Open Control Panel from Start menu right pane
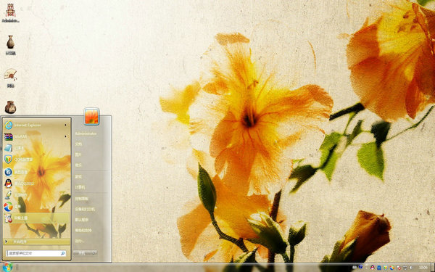This screenshot has height=272, width=435. click(x=81, y=199)
